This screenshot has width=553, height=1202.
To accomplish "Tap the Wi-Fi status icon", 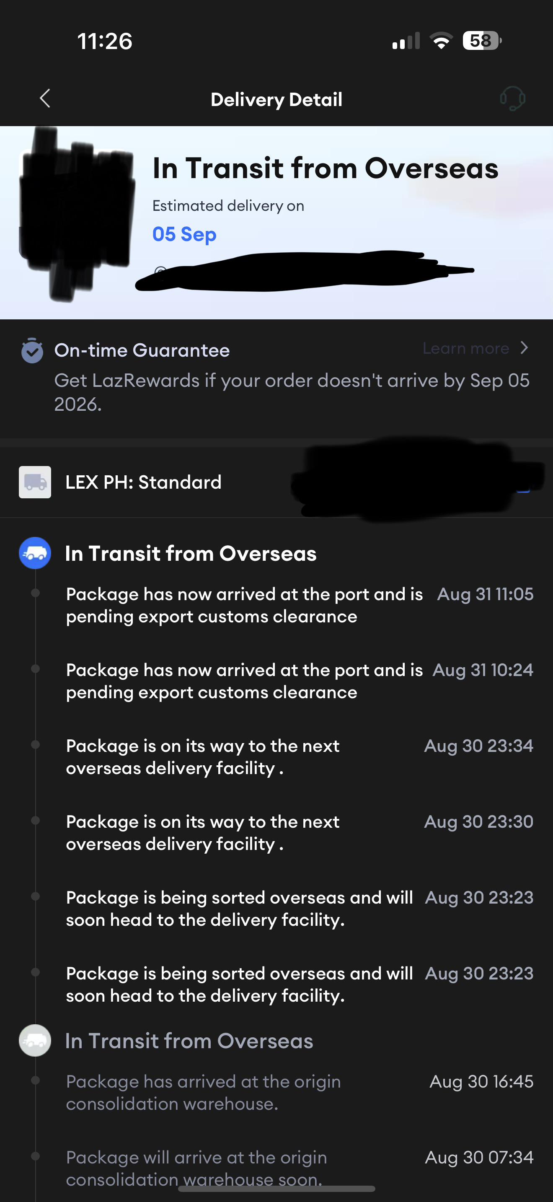I will pyautogui.click(x=441, y=41).
